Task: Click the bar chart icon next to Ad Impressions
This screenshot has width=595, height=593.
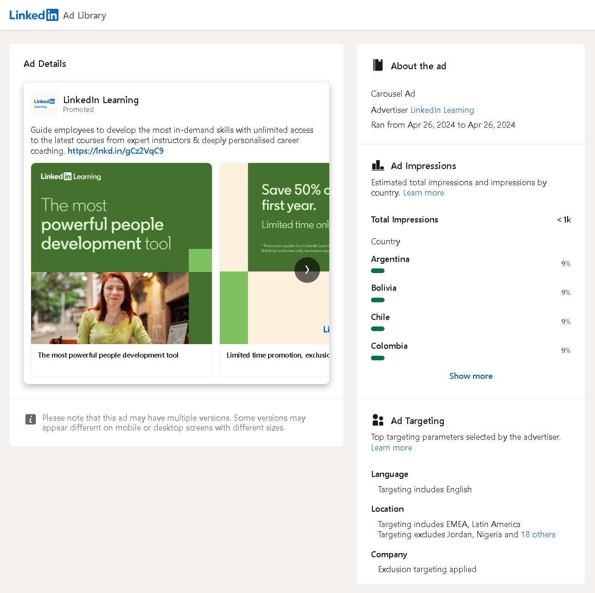Action: pyautogui.click(x=378, y=165)
